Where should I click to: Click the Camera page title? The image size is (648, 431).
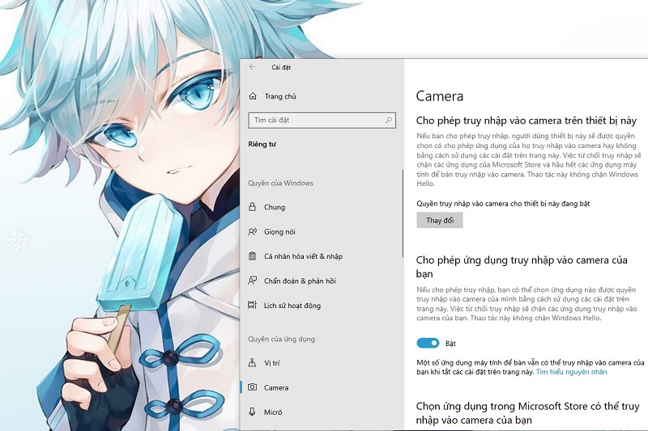click(439, 96)
